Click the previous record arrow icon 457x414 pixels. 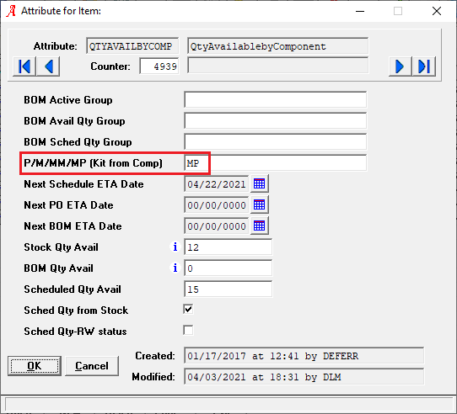point(48,66)
